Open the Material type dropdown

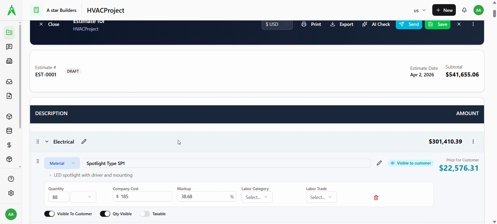[x=62, y=163]
